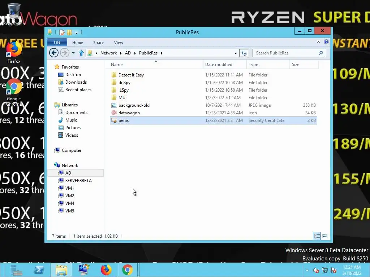Select the dnSpy folder
The height and width of the screenshot is (277, 370).
[x=213, y=83]
